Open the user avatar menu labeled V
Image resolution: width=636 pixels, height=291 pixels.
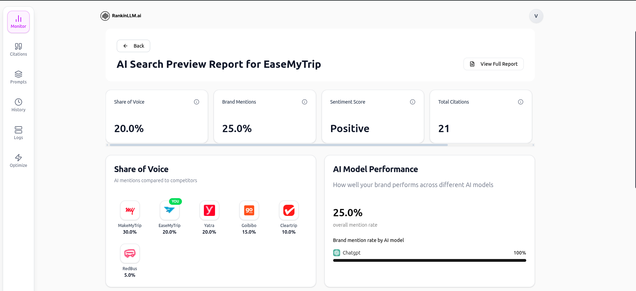click(x=536, y=16)
